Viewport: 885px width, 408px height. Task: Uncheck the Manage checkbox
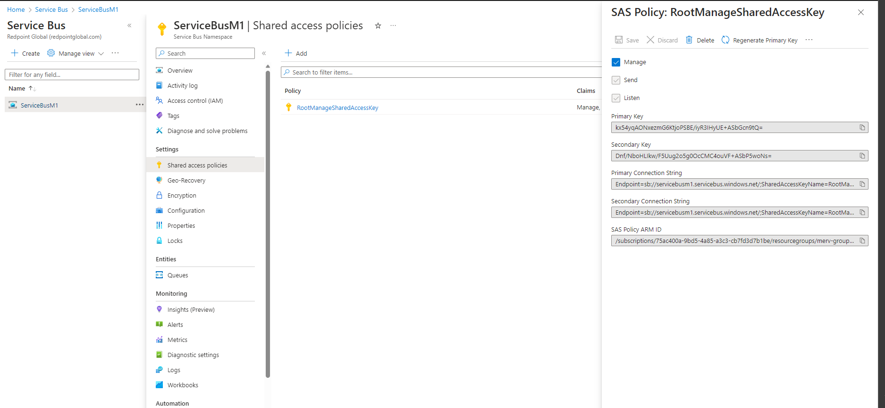tap(616, 62)
